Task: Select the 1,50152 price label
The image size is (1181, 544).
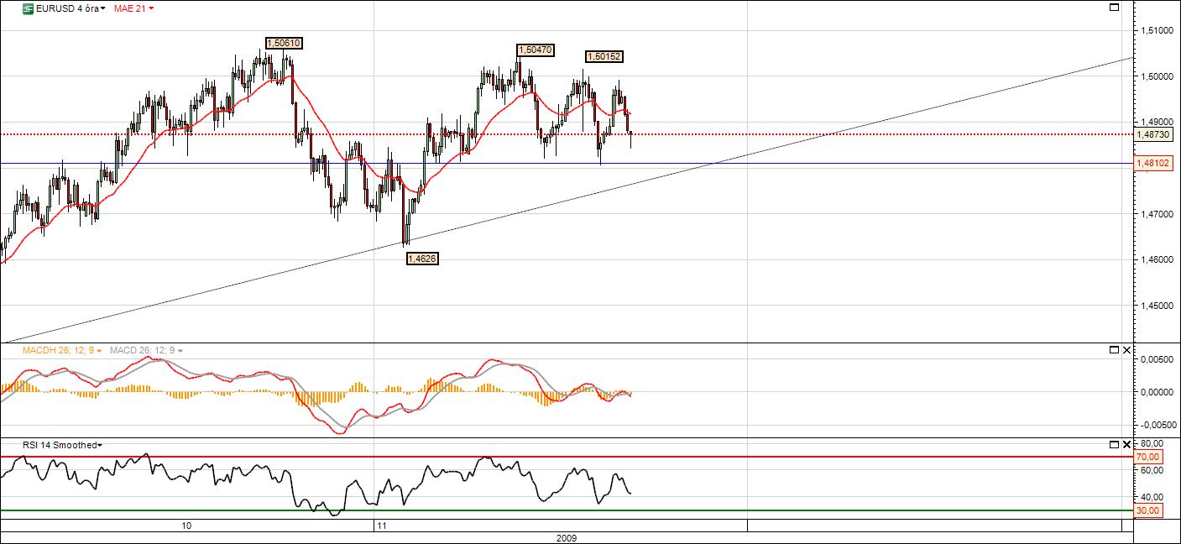Action: coord(604,56)
